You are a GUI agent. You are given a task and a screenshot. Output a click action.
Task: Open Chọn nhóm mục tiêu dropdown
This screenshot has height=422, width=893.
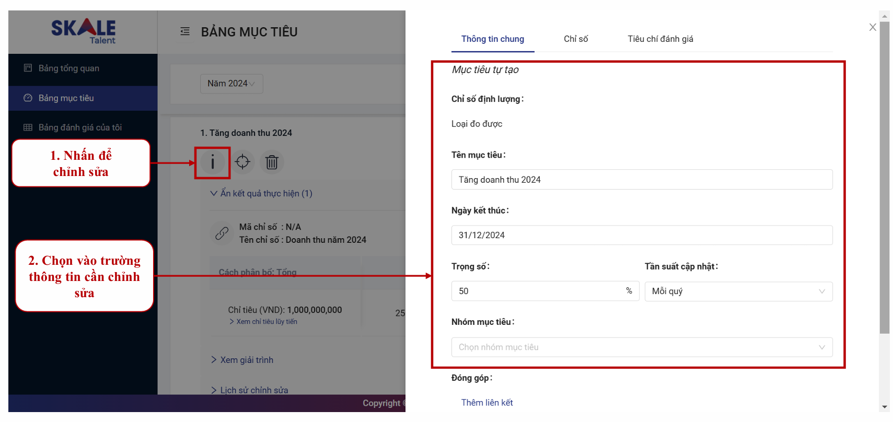point(641,347)
